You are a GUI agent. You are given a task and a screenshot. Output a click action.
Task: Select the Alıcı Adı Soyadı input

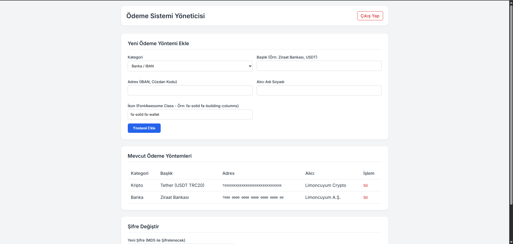pos(319,90)
